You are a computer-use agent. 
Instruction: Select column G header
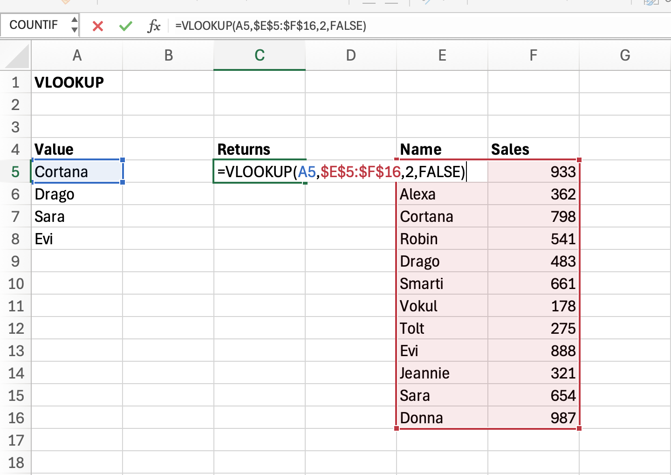pyautogui.click(x=625, y=55)
